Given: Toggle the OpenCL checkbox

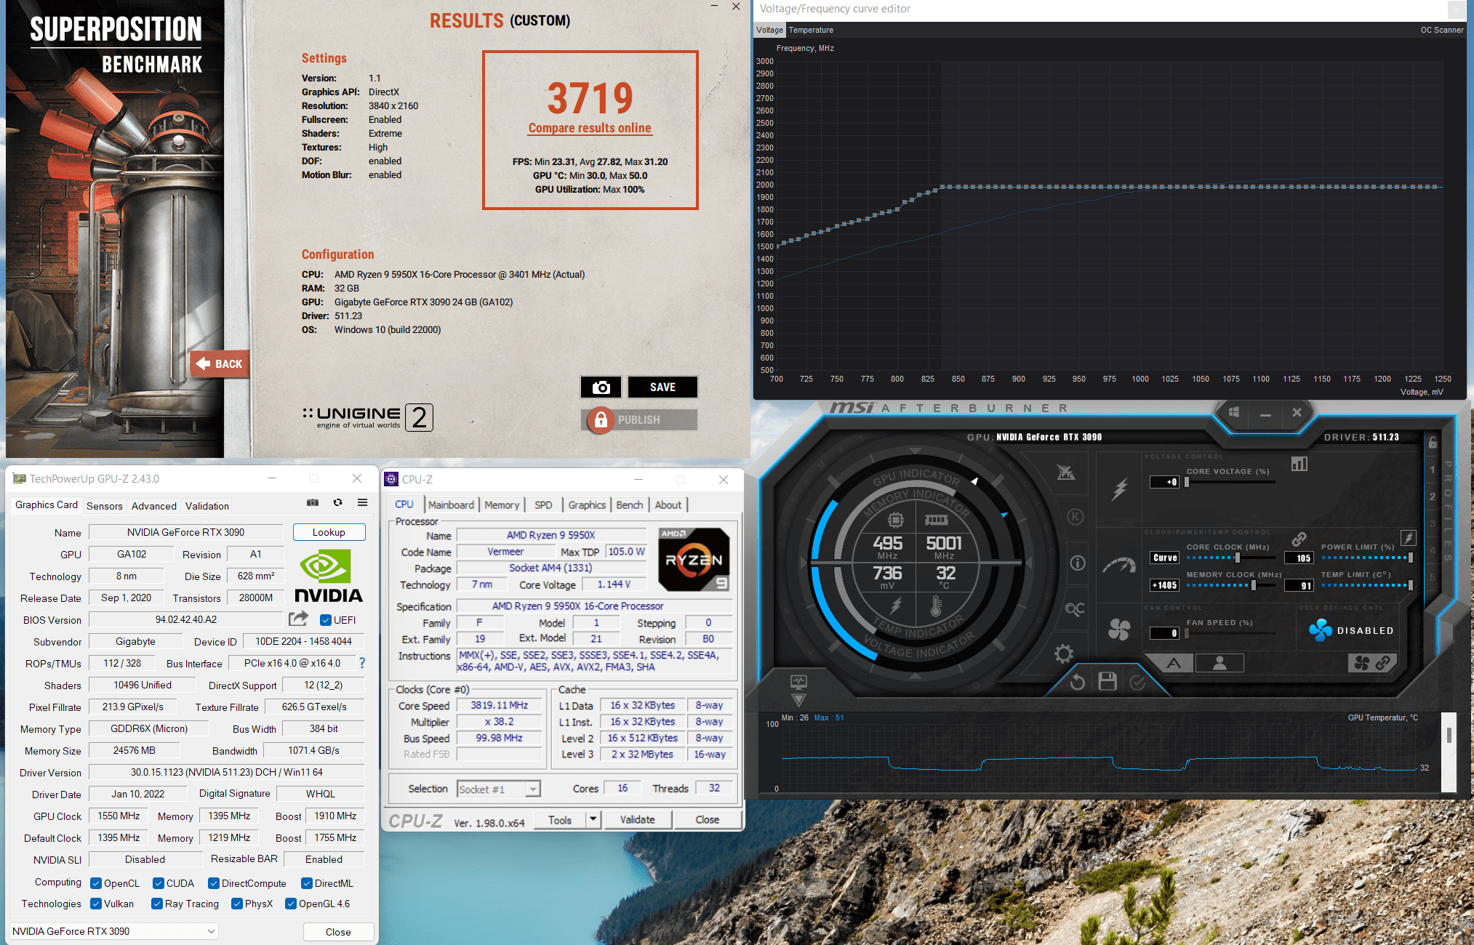Looking at the screenshot, I should pyautogui.click(x=96, y=883).
